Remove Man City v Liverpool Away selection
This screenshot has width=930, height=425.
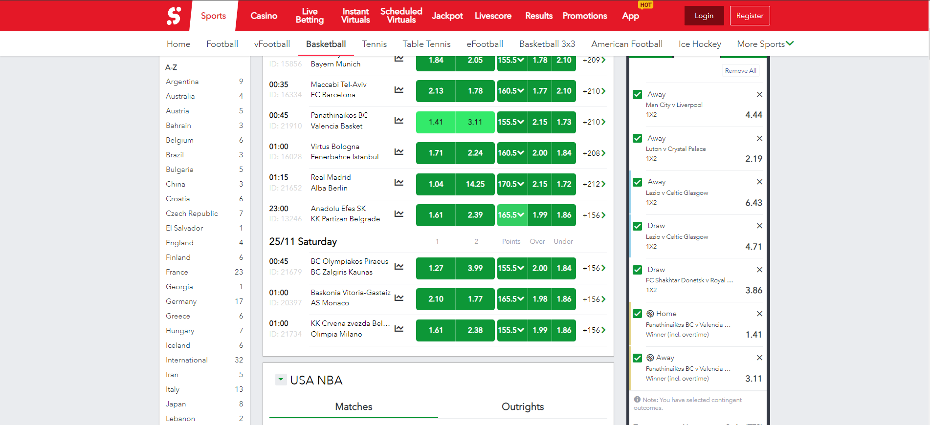click(759, 94)
